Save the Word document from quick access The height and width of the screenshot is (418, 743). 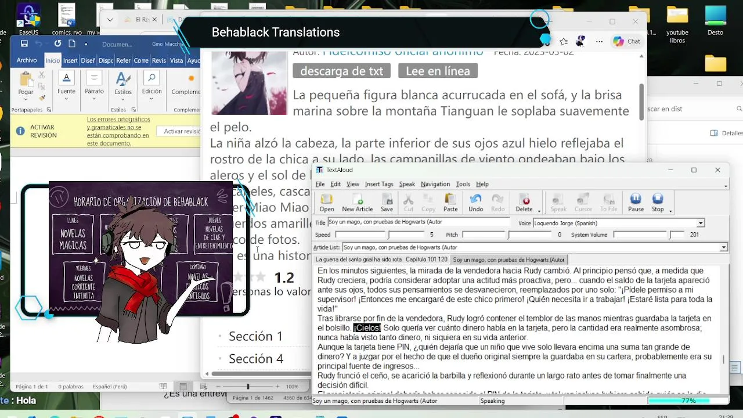pyautogui.click(x=24, y=44)
